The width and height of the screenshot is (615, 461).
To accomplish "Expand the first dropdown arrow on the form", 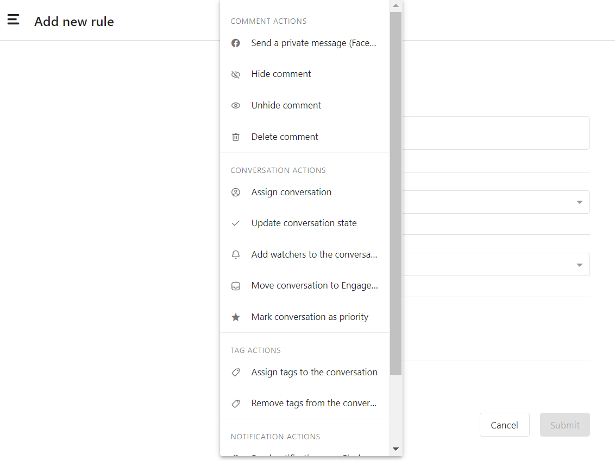I will (579, 202).
